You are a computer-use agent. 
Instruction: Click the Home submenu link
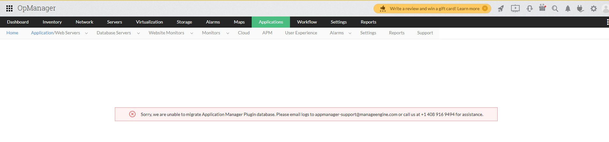(12, 33)
